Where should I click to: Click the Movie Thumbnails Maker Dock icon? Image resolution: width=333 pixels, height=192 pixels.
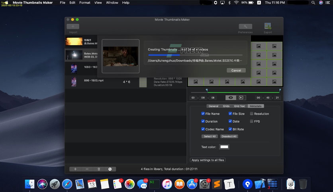[272, 184]
